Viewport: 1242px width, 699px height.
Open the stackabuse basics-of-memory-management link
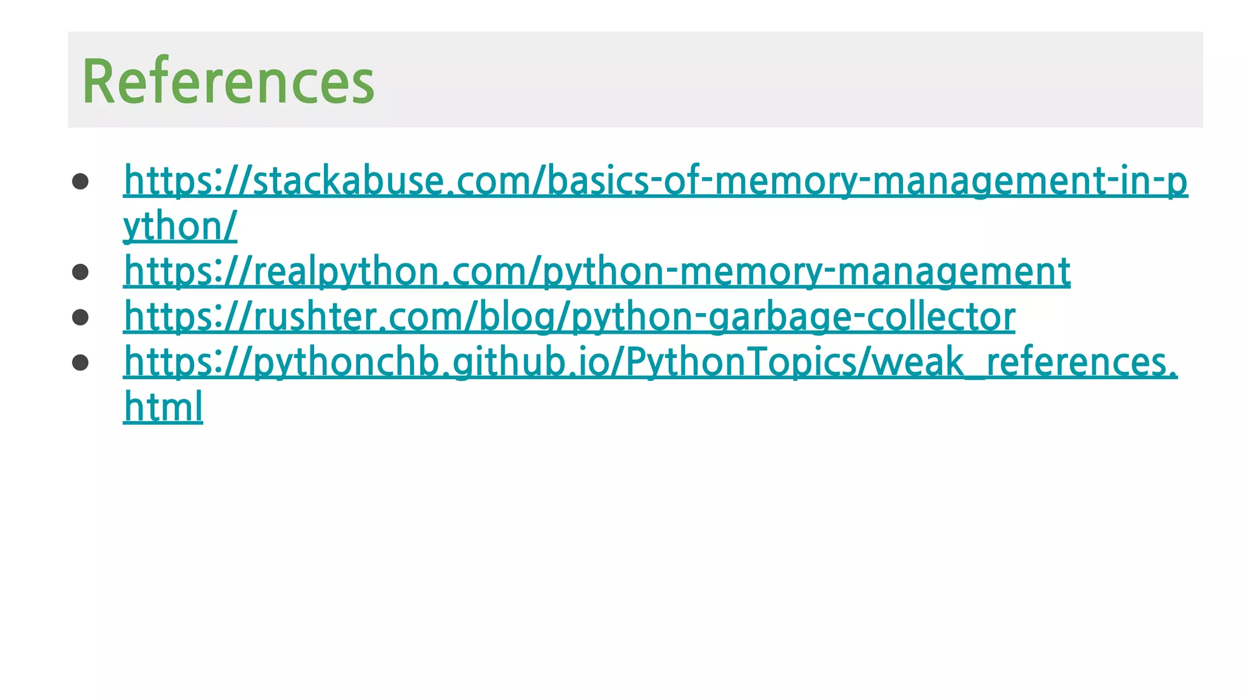pos(655,181)
